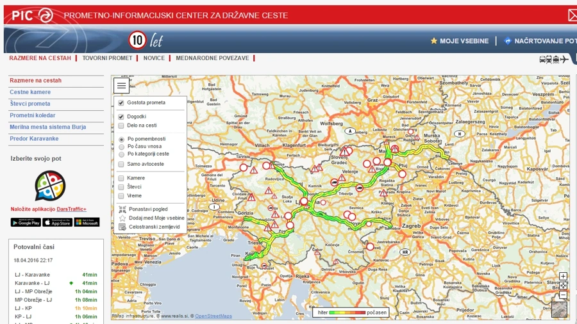
Task: Enable the Delo na cesti checkbox
Action: tap(121, 126)
